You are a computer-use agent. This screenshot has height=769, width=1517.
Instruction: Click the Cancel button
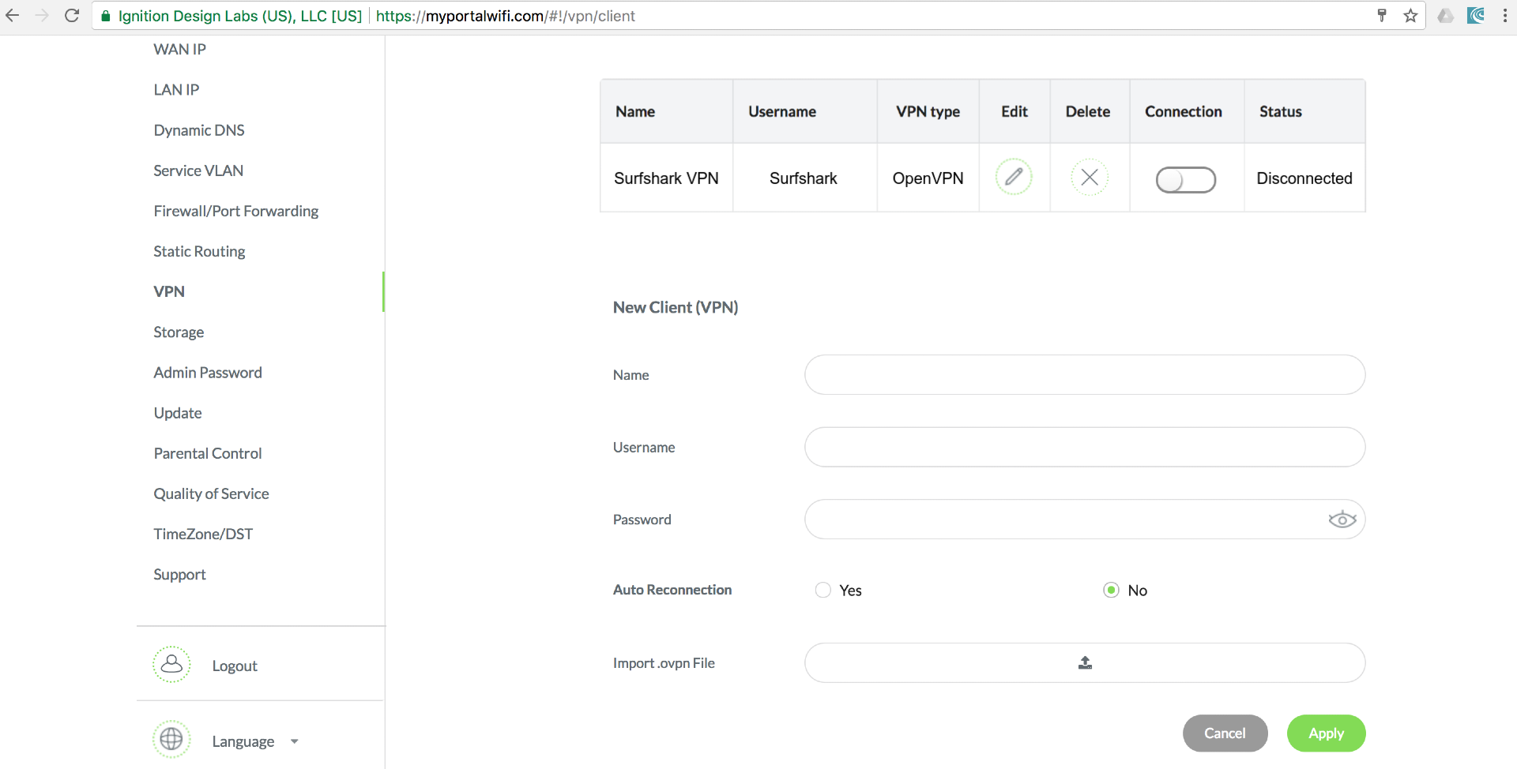(x=1225, y=733)
